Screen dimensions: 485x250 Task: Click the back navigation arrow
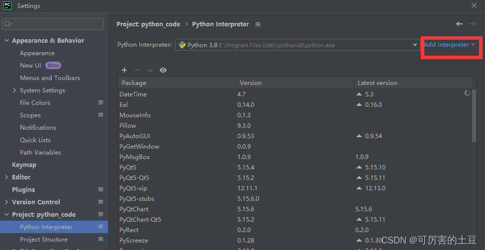click(459, 24)
